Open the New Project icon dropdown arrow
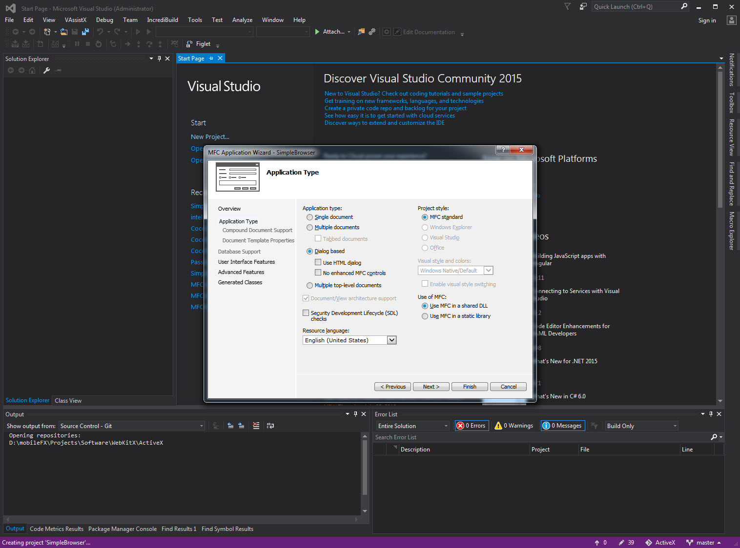This screenshot has width=740, height=548. (x=55, y=32)
